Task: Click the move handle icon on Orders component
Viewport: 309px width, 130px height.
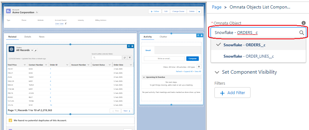Action: pyautogui.click(x=129, y=46)
